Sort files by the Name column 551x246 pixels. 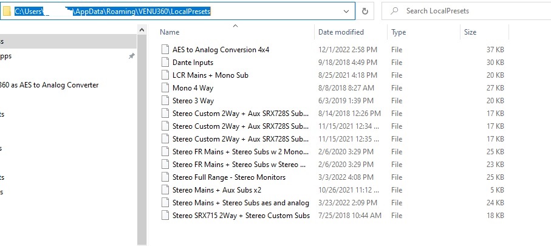[x=169, y=32]
